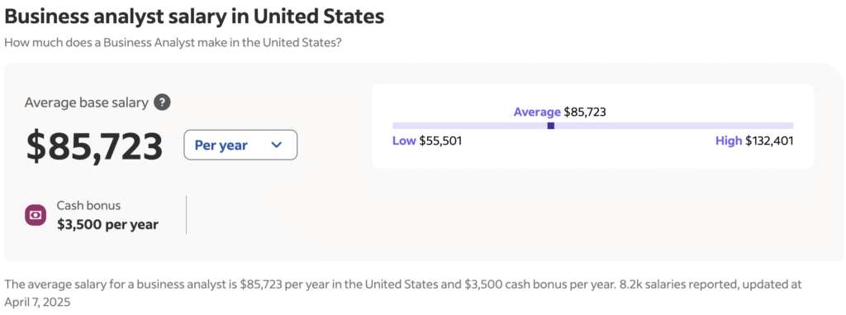This screenshot has width=846, height=315.
Task: Click the Business analyst salary in United States heading
Action: pos(194,17)
